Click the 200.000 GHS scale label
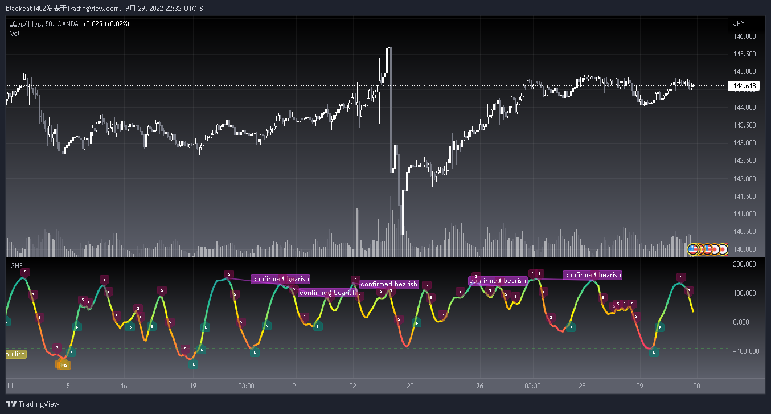Viewport: 771px width, 414px height. coord(745,264)
